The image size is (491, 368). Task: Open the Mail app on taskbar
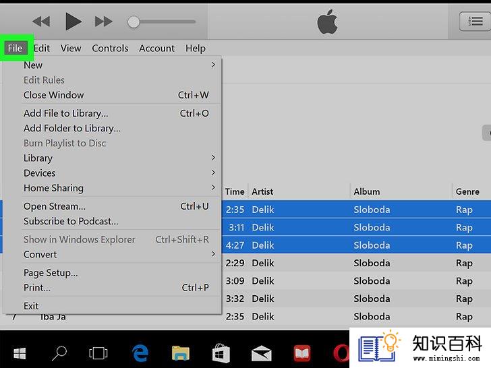tap(262, 354)
